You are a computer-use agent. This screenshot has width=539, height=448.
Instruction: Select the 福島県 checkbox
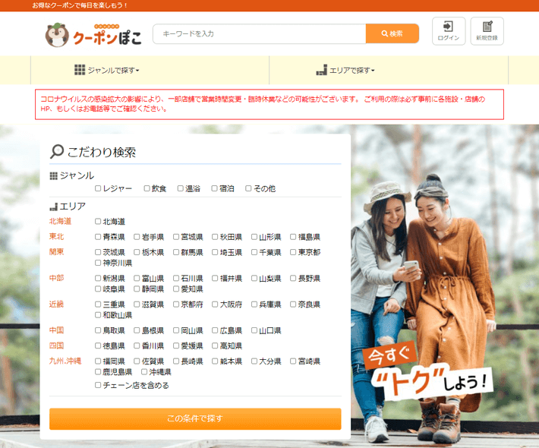[x=293, y=237]
